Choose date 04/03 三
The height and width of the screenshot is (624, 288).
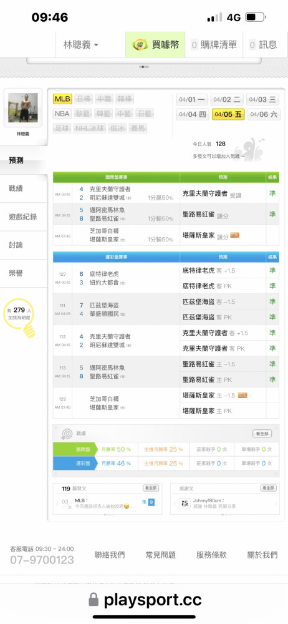coord(262,99)
